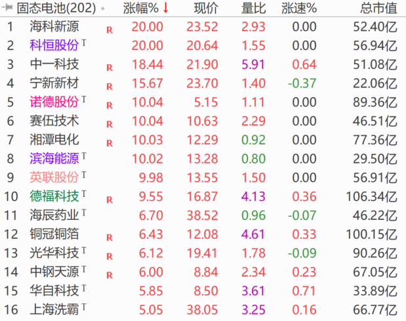The image size is (406, 321).
Task: Select stock 德福科技 in row 10
Action: pos(54,196)
